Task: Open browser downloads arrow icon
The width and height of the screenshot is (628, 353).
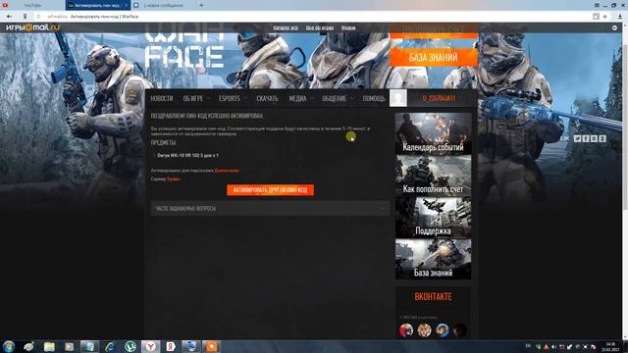Action: (x=620, y=17)
